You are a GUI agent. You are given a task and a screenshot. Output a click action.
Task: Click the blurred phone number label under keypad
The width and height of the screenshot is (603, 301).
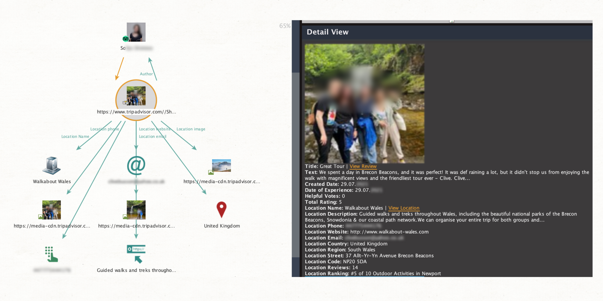tap(52, 270)
